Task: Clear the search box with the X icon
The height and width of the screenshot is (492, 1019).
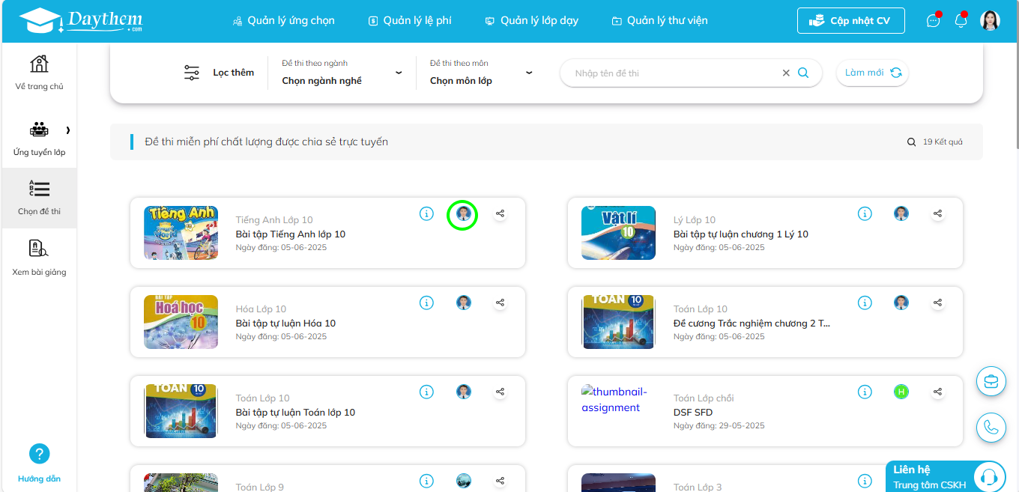Action: [x=786, y=73]
